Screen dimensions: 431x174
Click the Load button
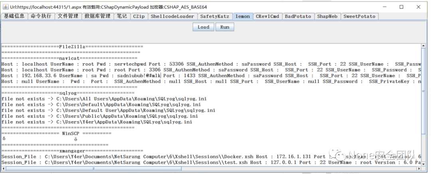pyautogui.click(x=204, y=27)
